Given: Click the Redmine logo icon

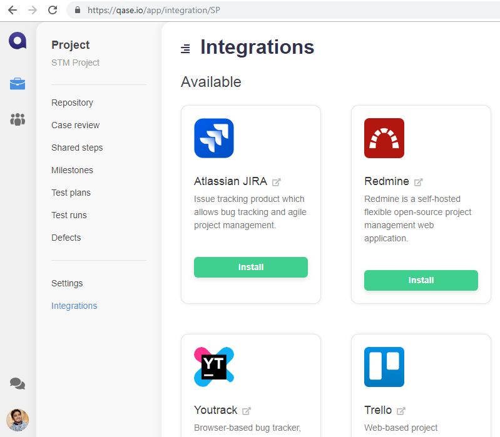Looking at the screenshot, I should 384,138.
